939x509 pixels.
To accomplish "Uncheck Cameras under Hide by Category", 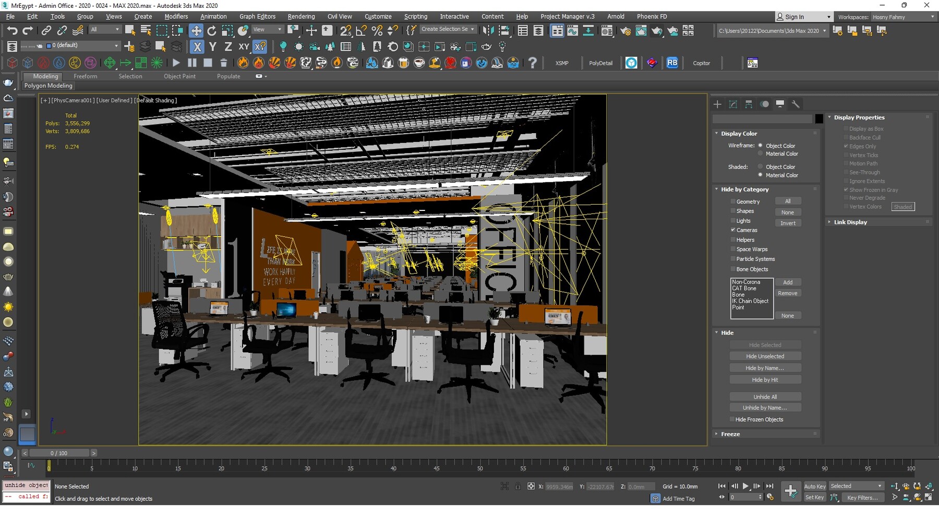I will click(733, 230).
